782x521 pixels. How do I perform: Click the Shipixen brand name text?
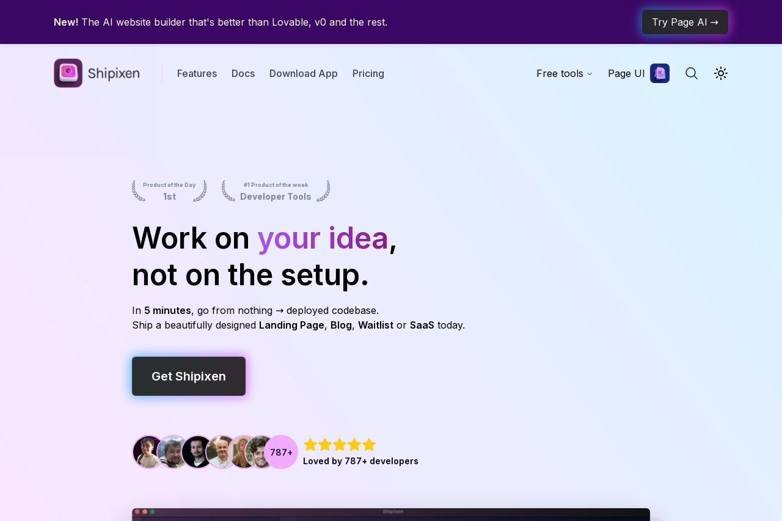pyautogui.click(x=114, y=74)
